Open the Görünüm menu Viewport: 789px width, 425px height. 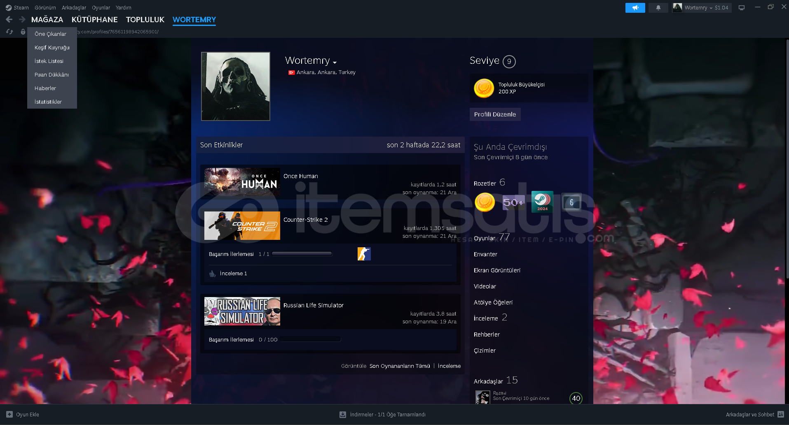[45, 7]
